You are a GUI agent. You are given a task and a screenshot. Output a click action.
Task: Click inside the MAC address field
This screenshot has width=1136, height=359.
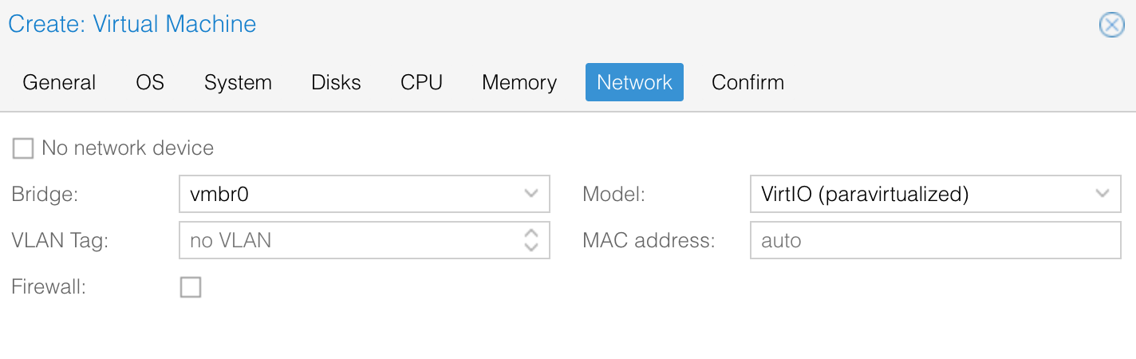tap(936, 240)
